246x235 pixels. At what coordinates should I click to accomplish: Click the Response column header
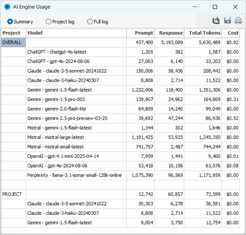[x=169, y=33]
